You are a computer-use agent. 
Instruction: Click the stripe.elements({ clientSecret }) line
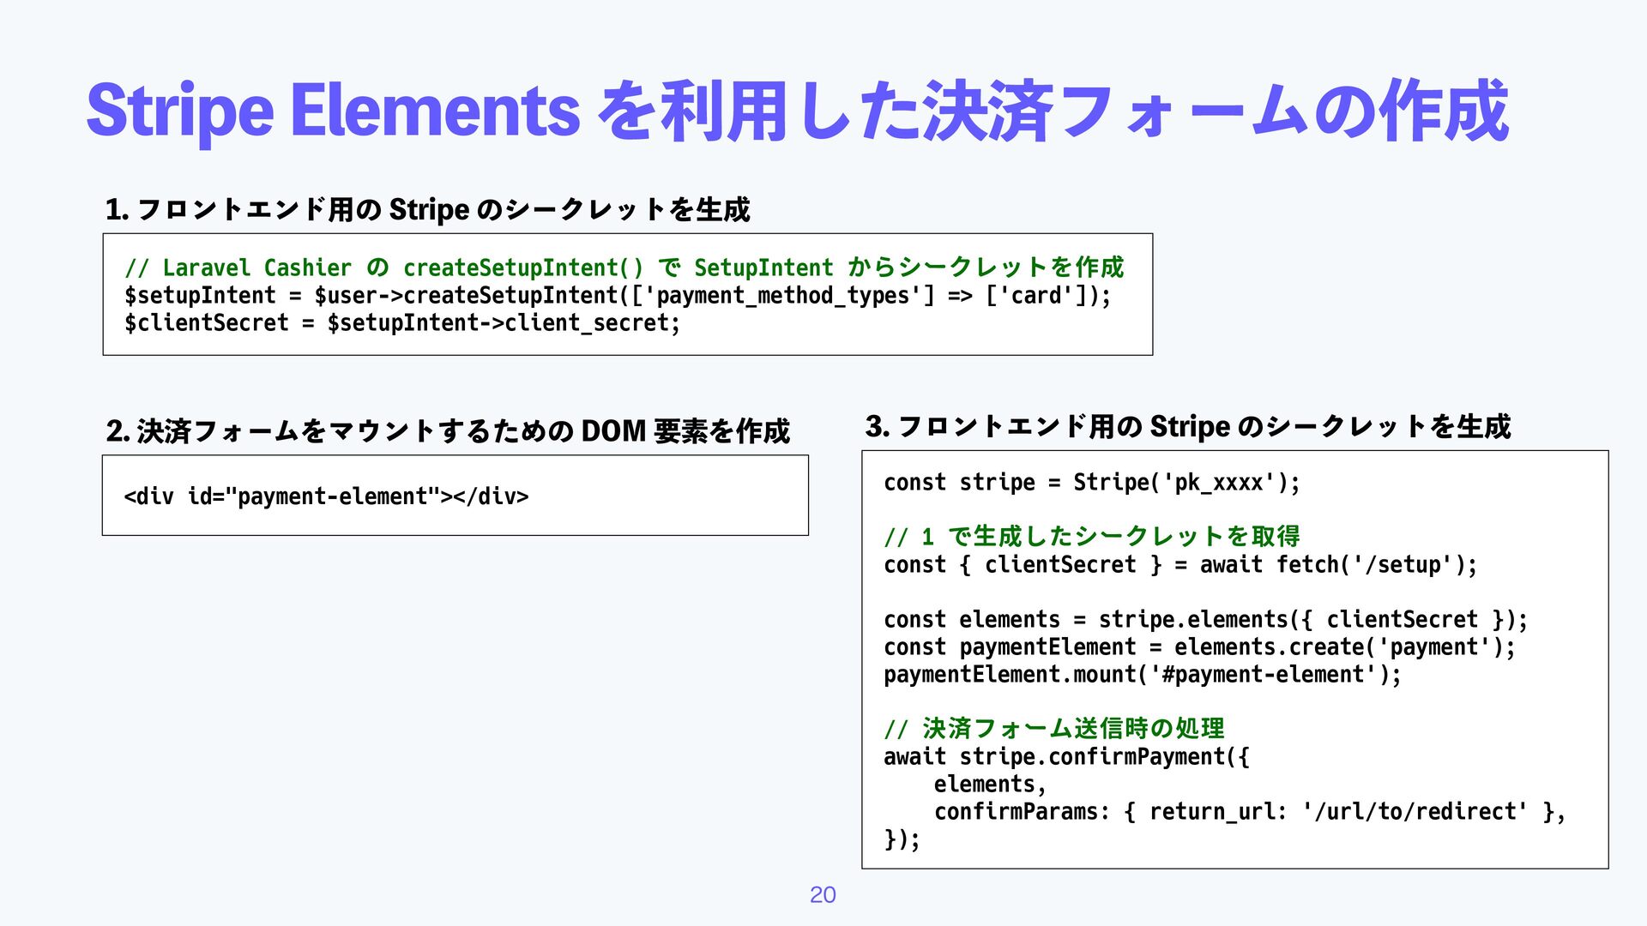coord(1205,620)
